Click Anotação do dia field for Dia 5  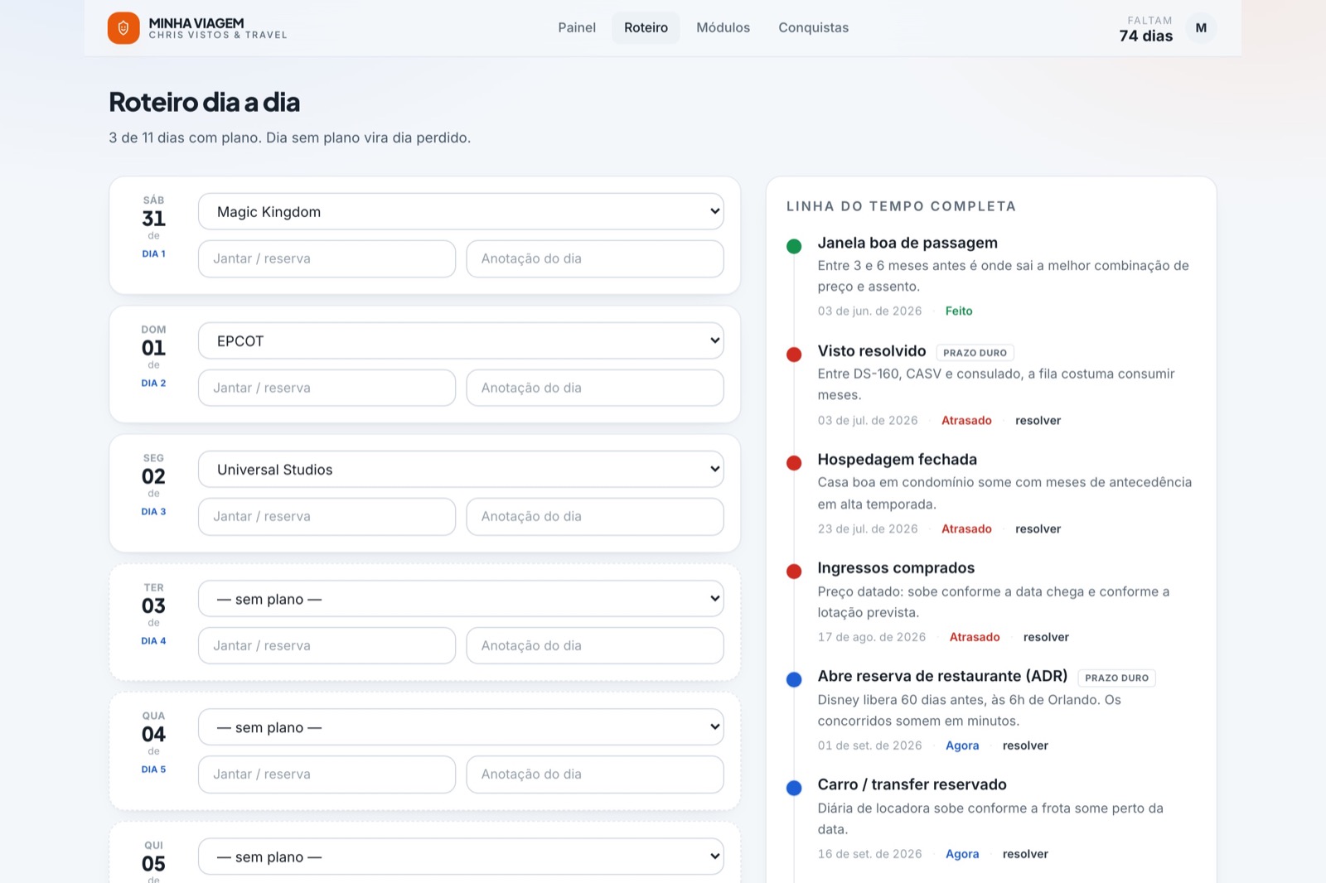(595, 774)
